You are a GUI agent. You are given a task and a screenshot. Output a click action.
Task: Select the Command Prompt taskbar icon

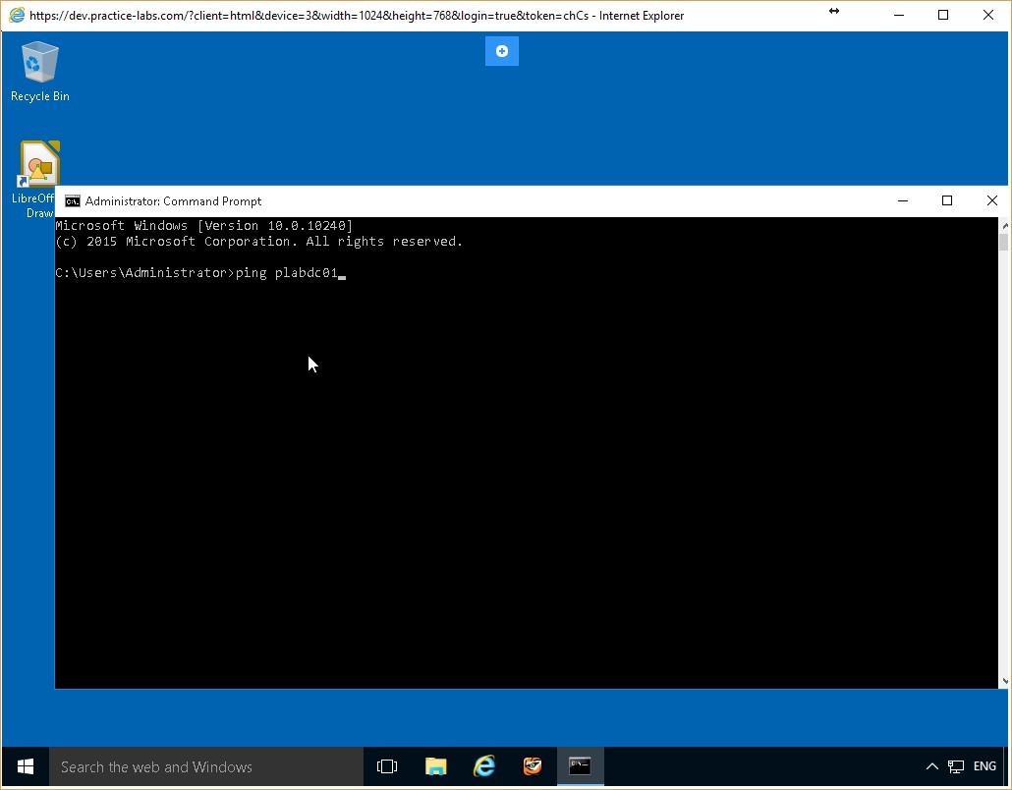click(x=580, y=766)
